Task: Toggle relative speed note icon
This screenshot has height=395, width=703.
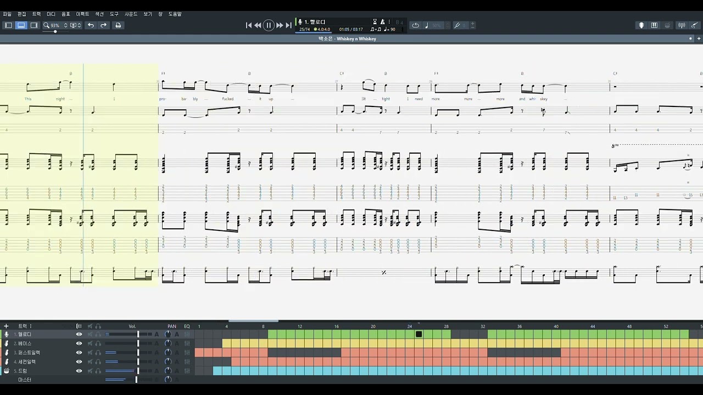Action: 427,25
